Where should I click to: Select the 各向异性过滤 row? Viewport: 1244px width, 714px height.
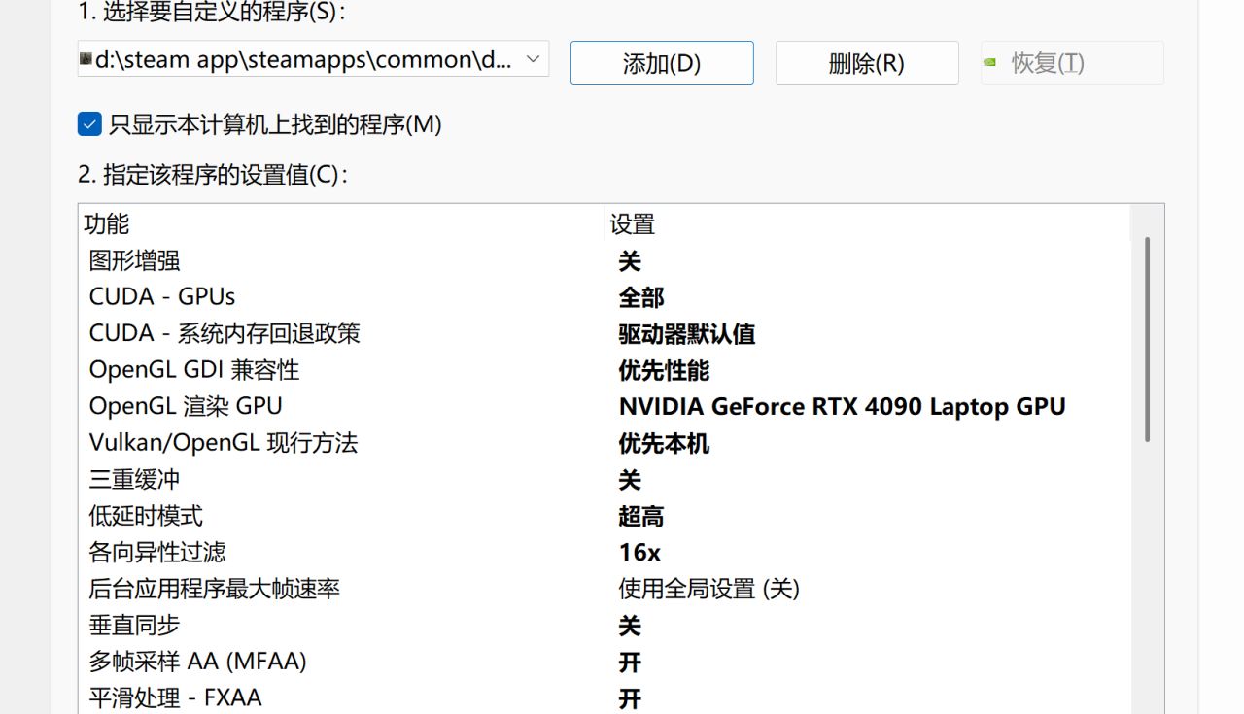click(x=605, y=553)
